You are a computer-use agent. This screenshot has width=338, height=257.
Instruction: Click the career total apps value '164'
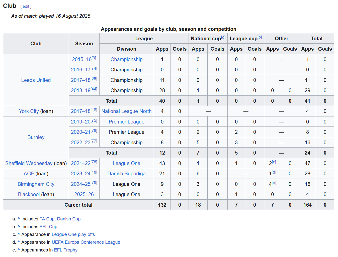click(307, 205)
